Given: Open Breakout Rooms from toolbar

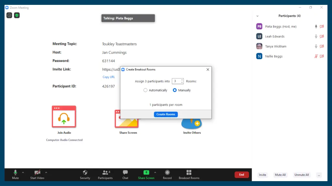Looking at the screenshot, I should [x=189, y=175].
